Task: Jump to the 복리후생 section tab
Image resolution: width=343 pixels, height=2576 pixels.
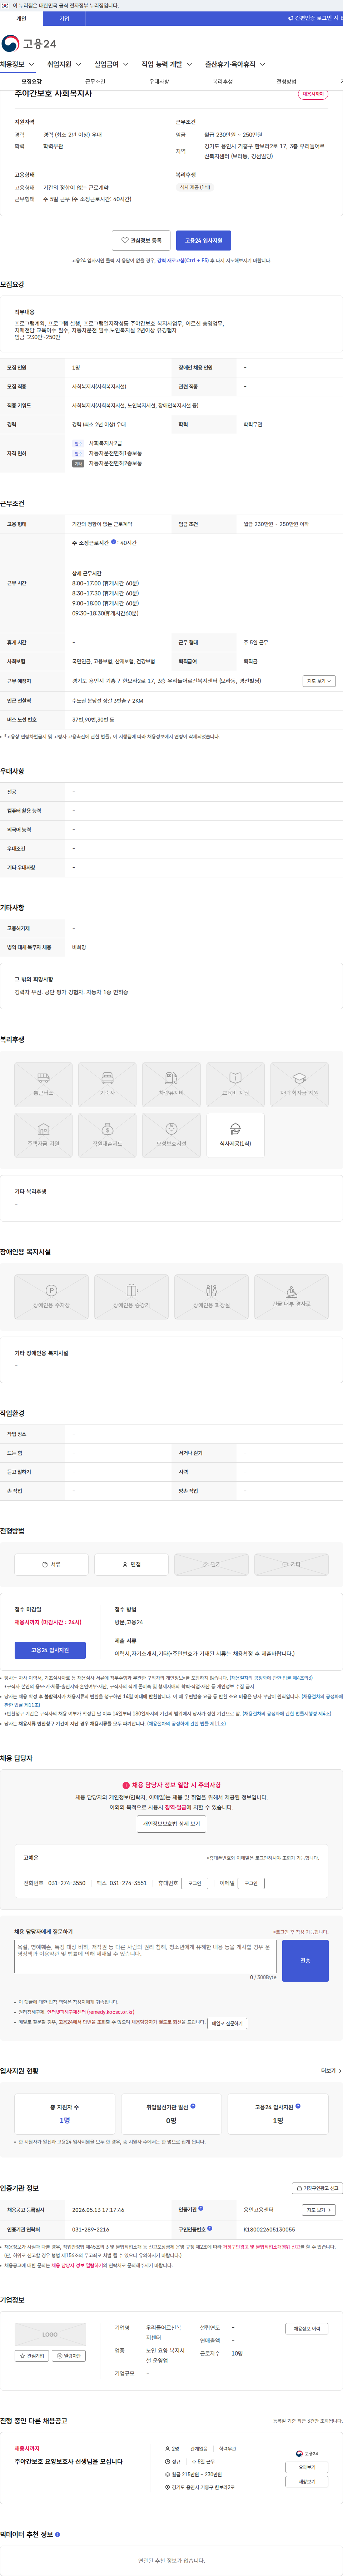Action: click(x=223, y=81)
